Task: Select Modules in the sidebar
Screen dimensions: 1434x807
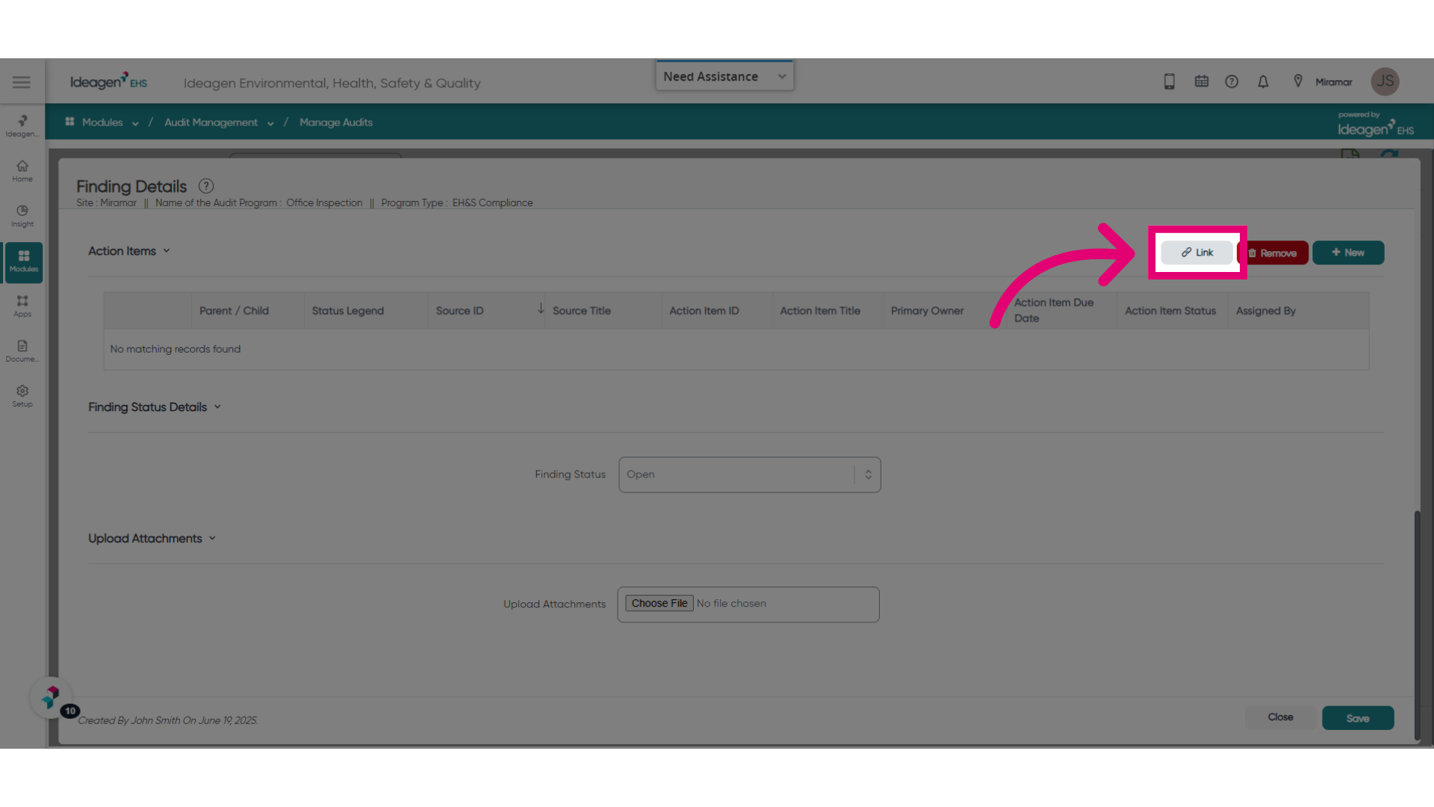Action: click(x=23, y=262)
